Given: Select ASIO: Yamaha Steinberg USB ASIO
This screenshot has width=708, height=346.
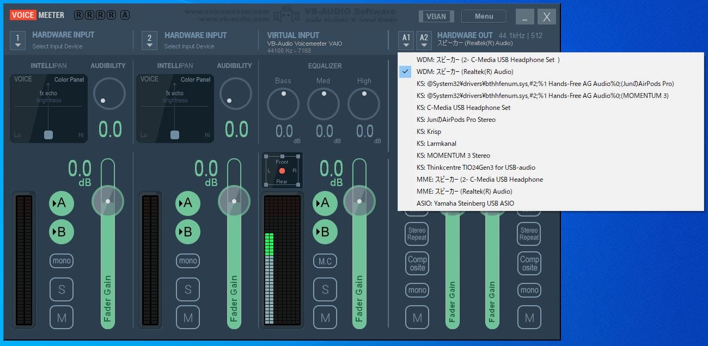Looking at the screenshot, I should (551, 203).
